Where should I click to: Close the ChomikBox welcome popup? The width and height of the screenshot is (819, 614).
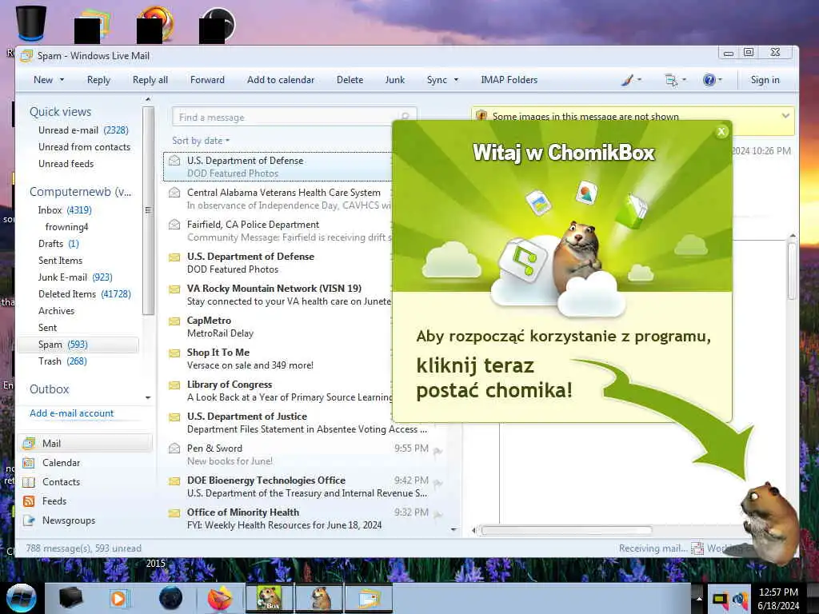721,132
